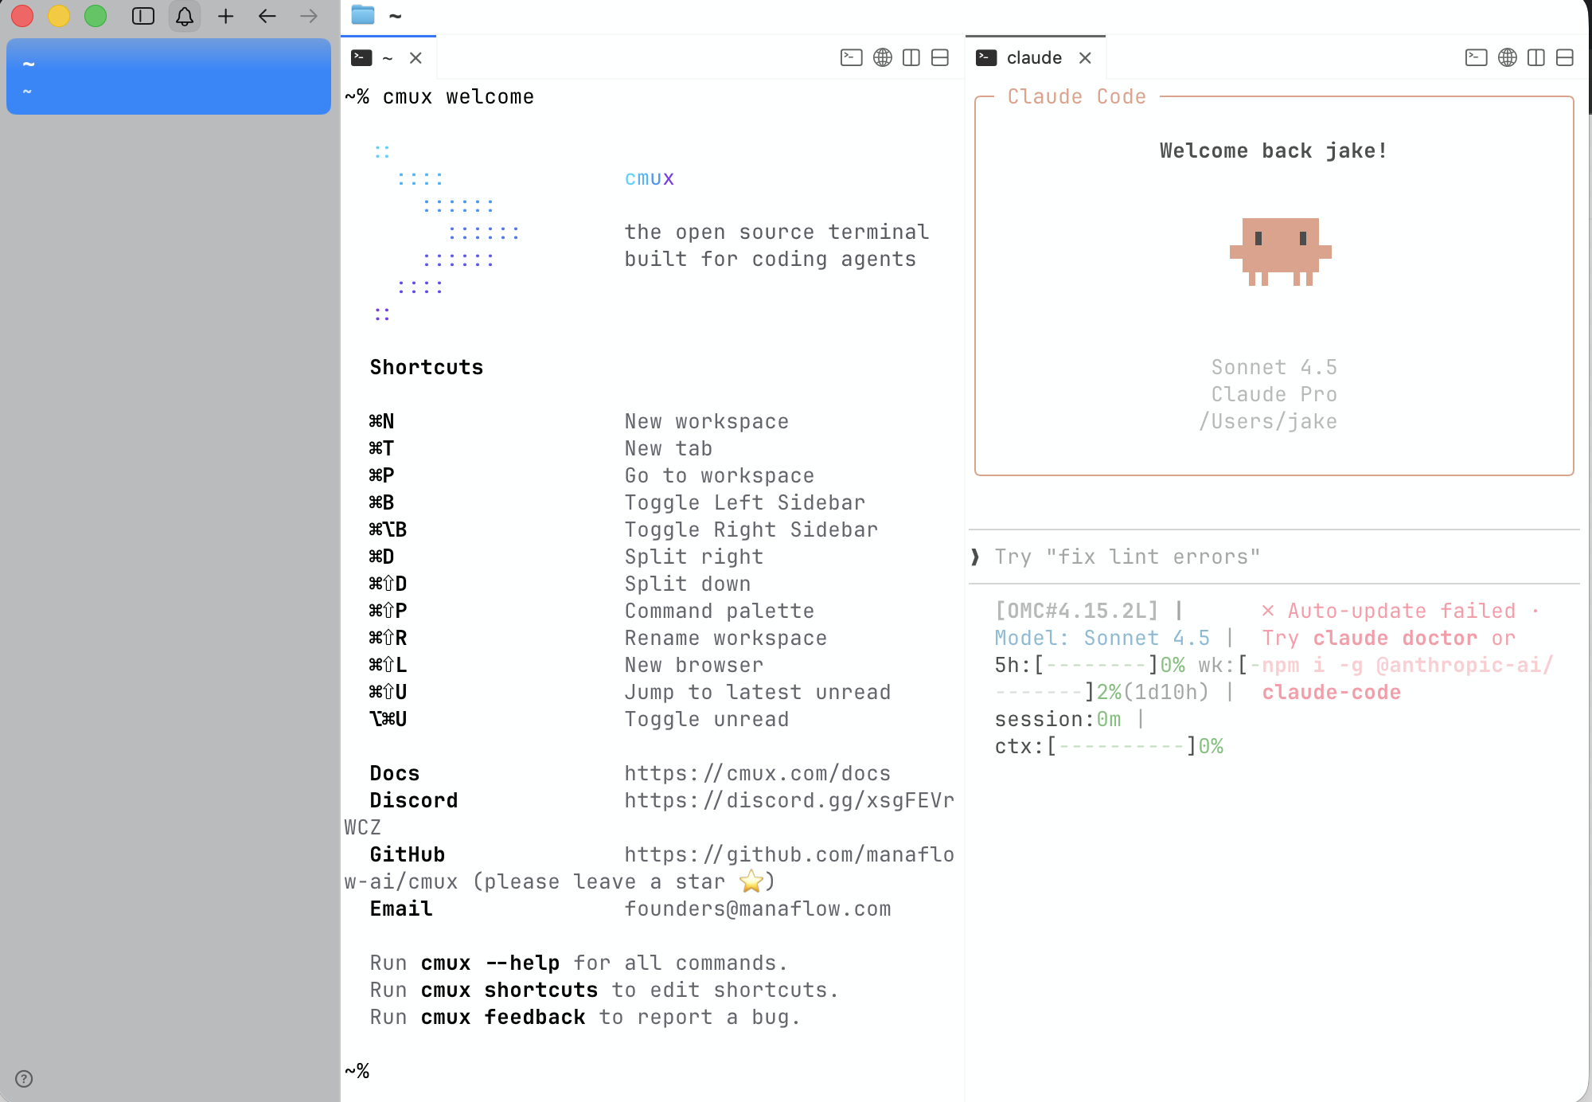The height and width of the screenshot is (1102, 1592).
Task: Open notifications with the bell icon
Action: (185, 16)
